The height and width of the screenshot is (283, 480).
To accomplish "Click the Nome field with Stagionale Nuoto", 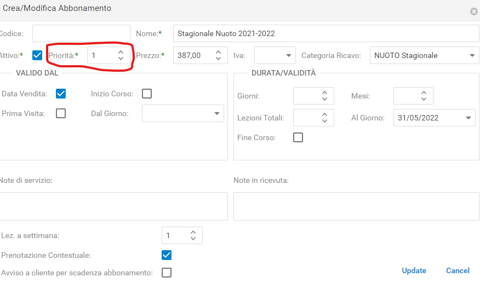I will (326, 33).
